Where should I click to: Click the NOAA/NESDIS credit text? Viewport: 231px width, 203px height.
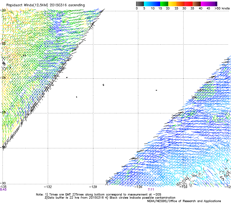pyautogui.click(x=184, y=201)
